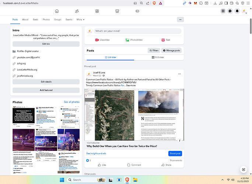Open the Filters options for posts
This screenshot has width=252, height=184.
tap(153, 50)
